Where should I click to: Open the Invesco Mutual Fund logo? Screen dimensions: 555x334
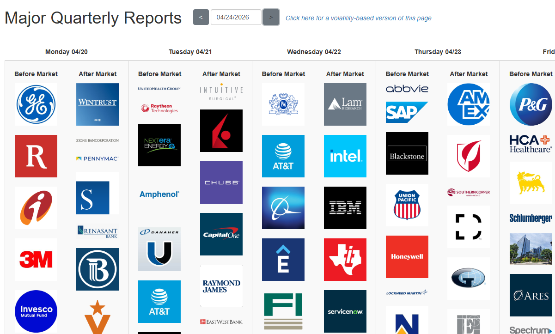[x=36, y=311]
